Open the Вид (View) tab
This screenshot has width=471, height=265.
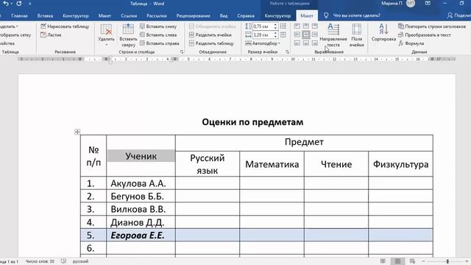(224, 15)
